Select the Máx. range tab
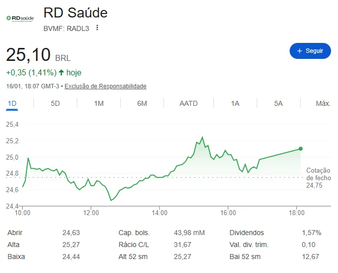This screenshot has width=338, height=273. pos(323,104)
